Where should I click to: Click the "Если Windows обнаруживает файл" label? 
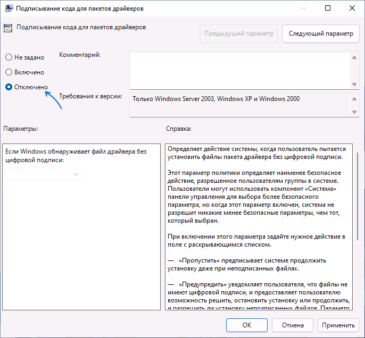click(x=76, y=156)
